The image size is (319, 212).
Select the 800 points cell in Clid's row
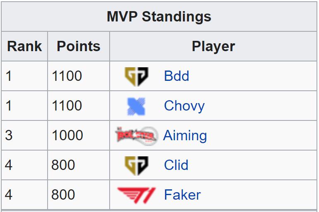coord(79,165)
